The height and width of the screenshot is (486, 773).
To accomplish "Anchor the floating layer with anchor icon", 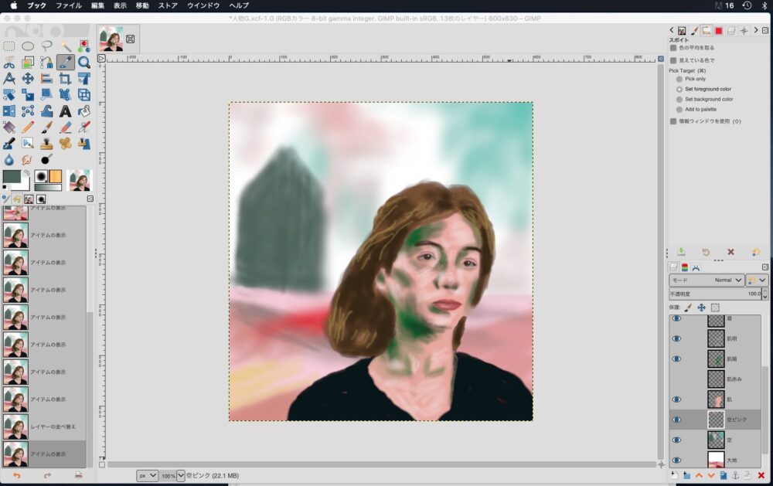I will click(736, 475).
